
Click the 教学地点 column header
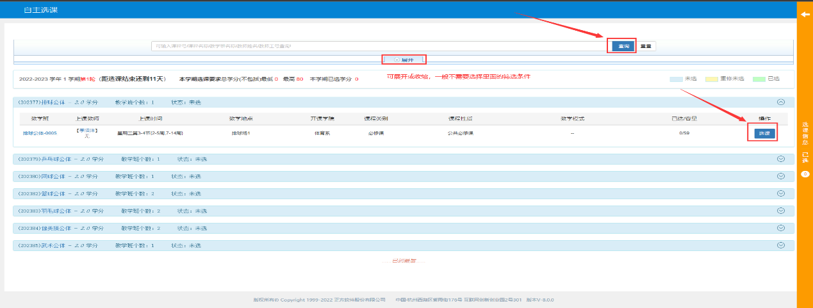pyautogui.click(x=241, y=118)
